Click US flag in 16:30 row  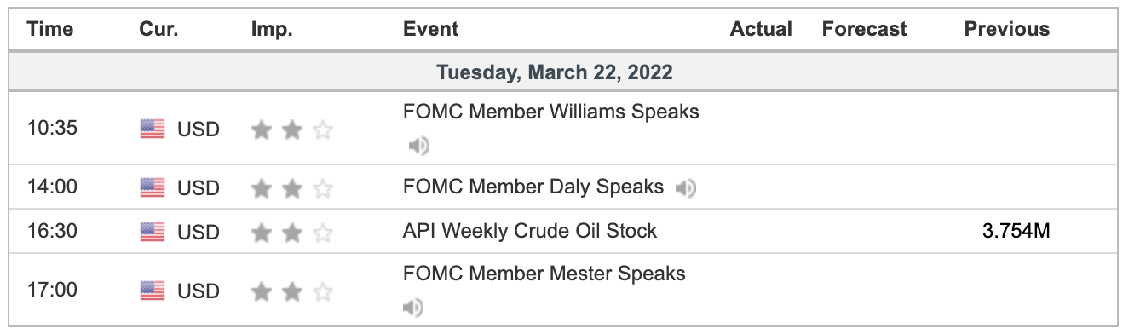coord(153,232)
